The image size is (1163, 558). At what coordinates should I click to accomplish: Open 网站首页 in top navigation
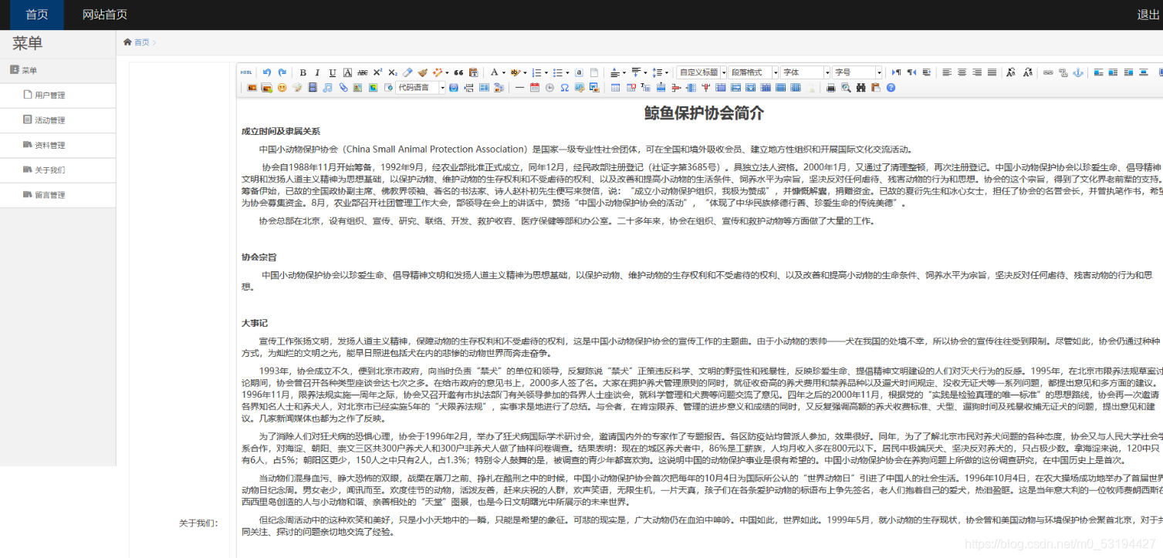pos(105,15)
